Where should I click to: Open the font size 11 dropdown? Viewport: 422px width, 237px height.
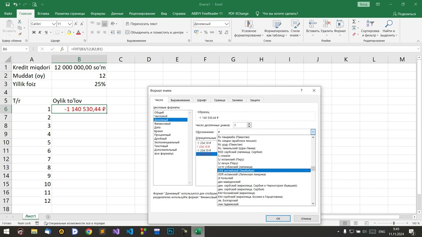coord(70,24)
